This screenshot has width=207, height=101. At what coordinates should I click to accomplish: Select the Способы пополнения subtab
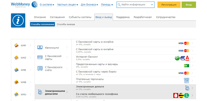42,24
